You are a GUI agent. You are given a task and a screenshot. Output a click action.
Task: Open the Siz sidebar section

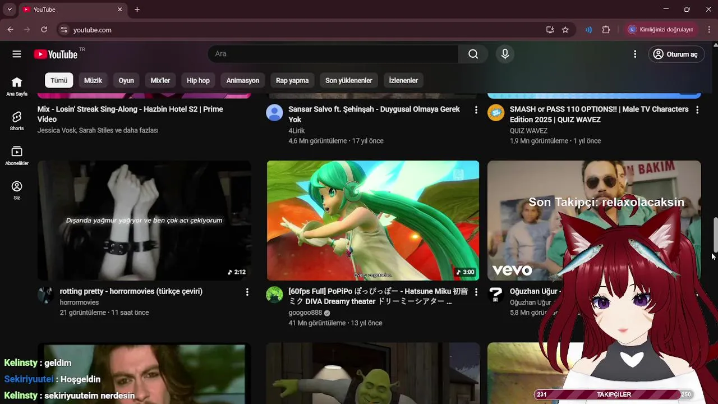click(x=17, y=190)
